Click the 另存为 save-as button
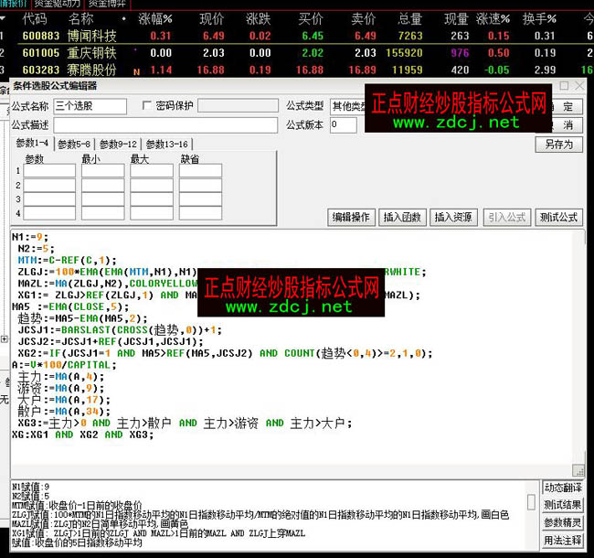 point(557,145)
